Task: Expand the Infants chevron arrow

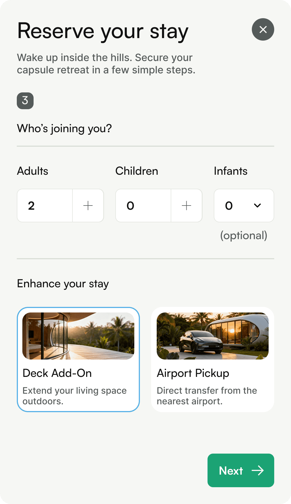Action: coord(257,206)
